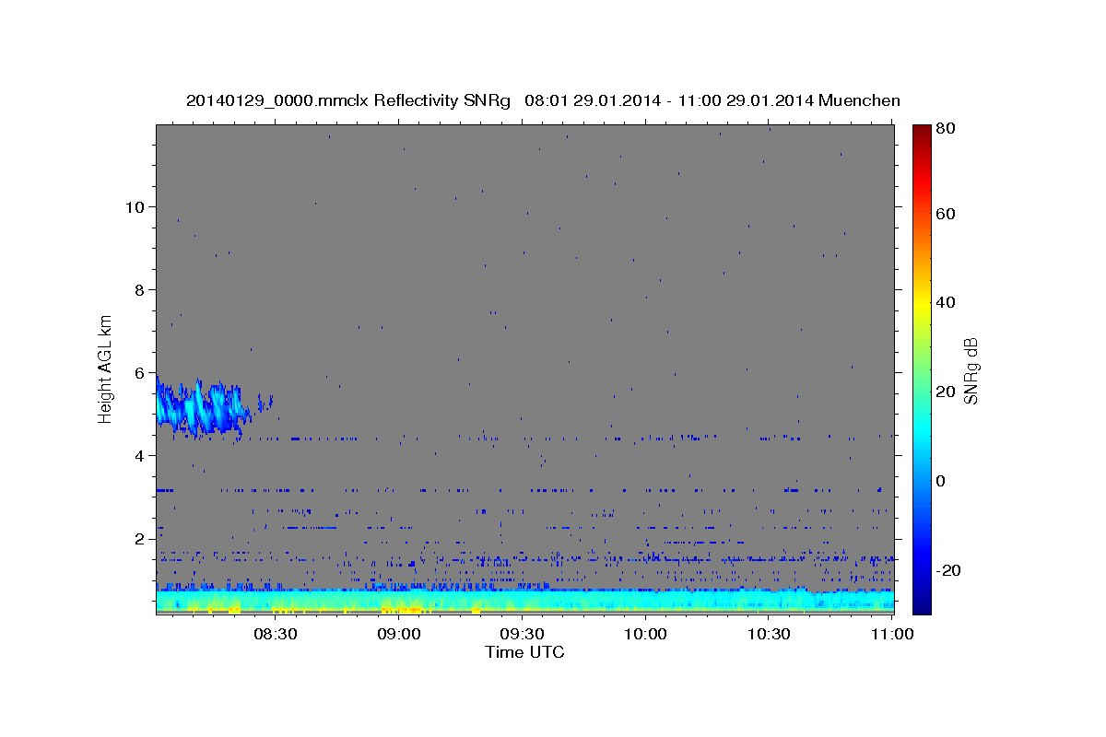Click the 'SNRg dB' colorbar label
Screen dimensions: 1106x737
[x=971, y=371]
